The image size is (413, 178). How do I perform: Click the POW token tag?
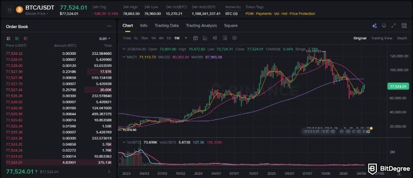pos(249,14)
